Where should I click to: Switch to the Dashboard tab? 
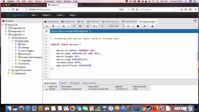point(51,21)
